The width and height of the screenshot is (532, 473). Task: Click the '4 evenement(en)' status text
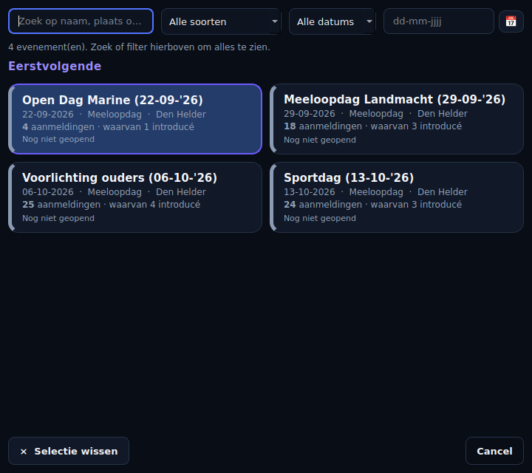(139, 47)
